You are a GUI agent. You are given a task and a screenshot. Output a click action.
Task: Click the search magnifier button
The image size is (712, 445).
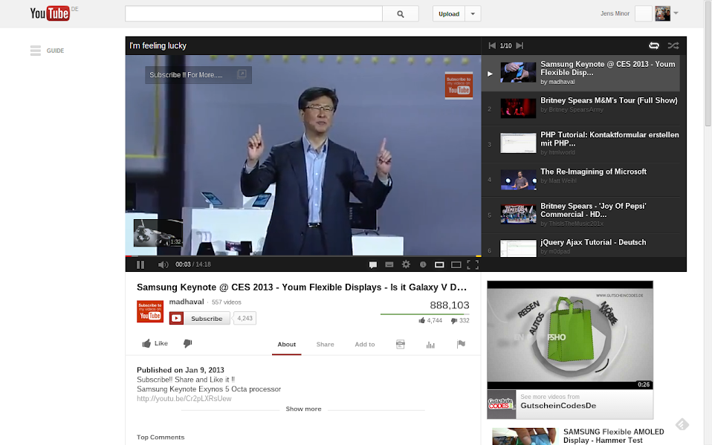400,14
